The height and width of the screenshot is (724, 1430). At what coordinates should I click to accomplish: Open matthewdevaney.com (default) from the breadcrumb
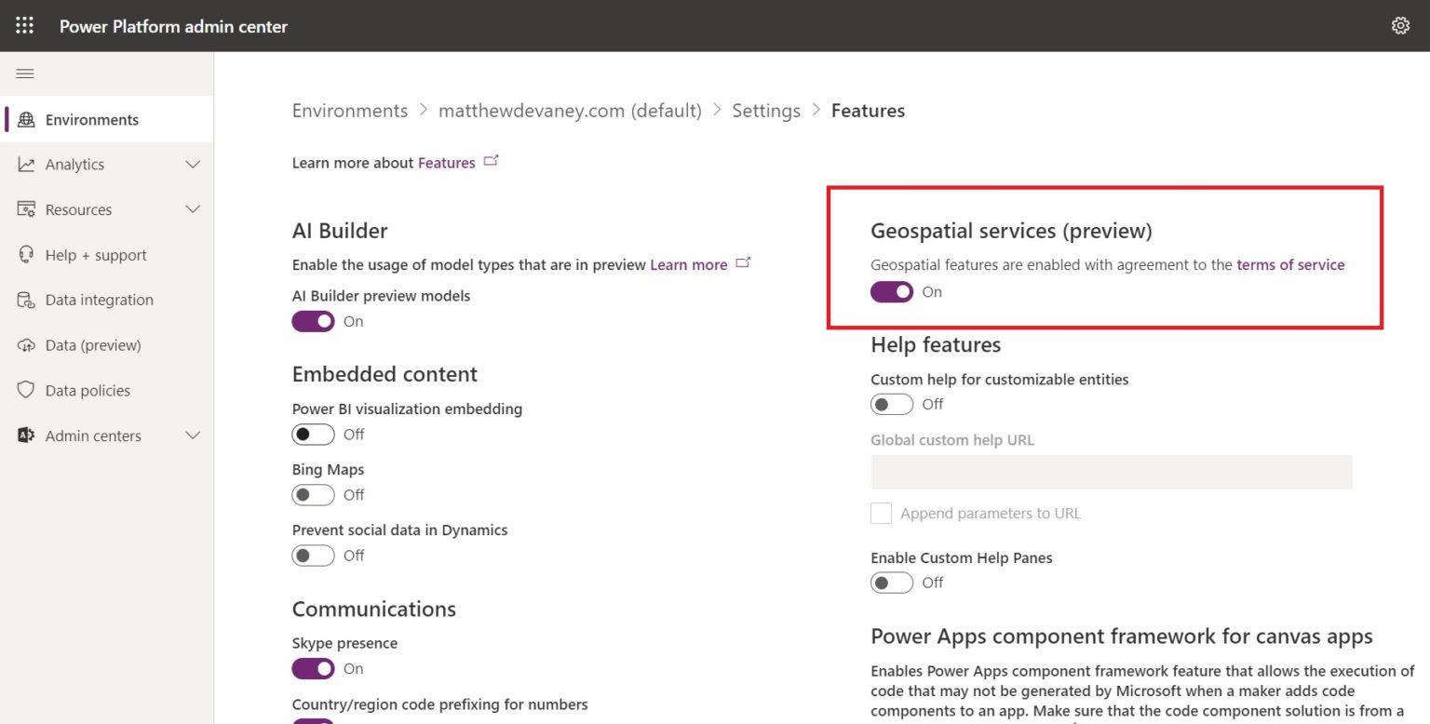tap(571, 110)
